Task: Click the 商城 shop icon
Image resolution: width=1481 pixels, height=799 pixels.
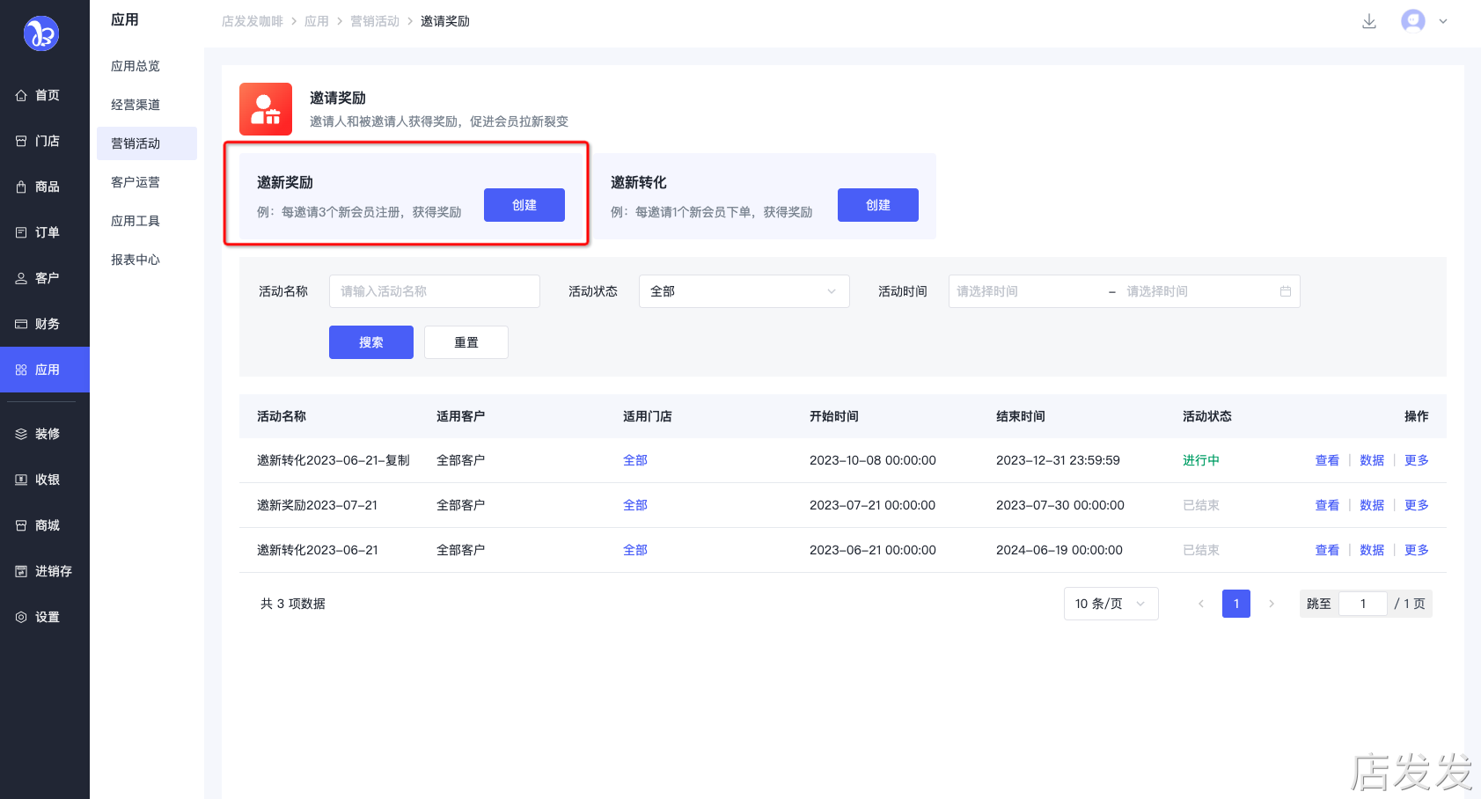Action: click(x=21, y=525)
